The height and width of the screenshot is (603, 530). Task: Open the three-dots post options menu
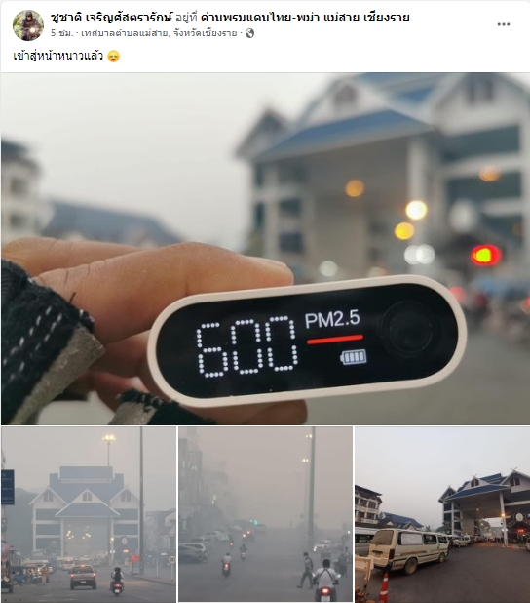point(503,24)
